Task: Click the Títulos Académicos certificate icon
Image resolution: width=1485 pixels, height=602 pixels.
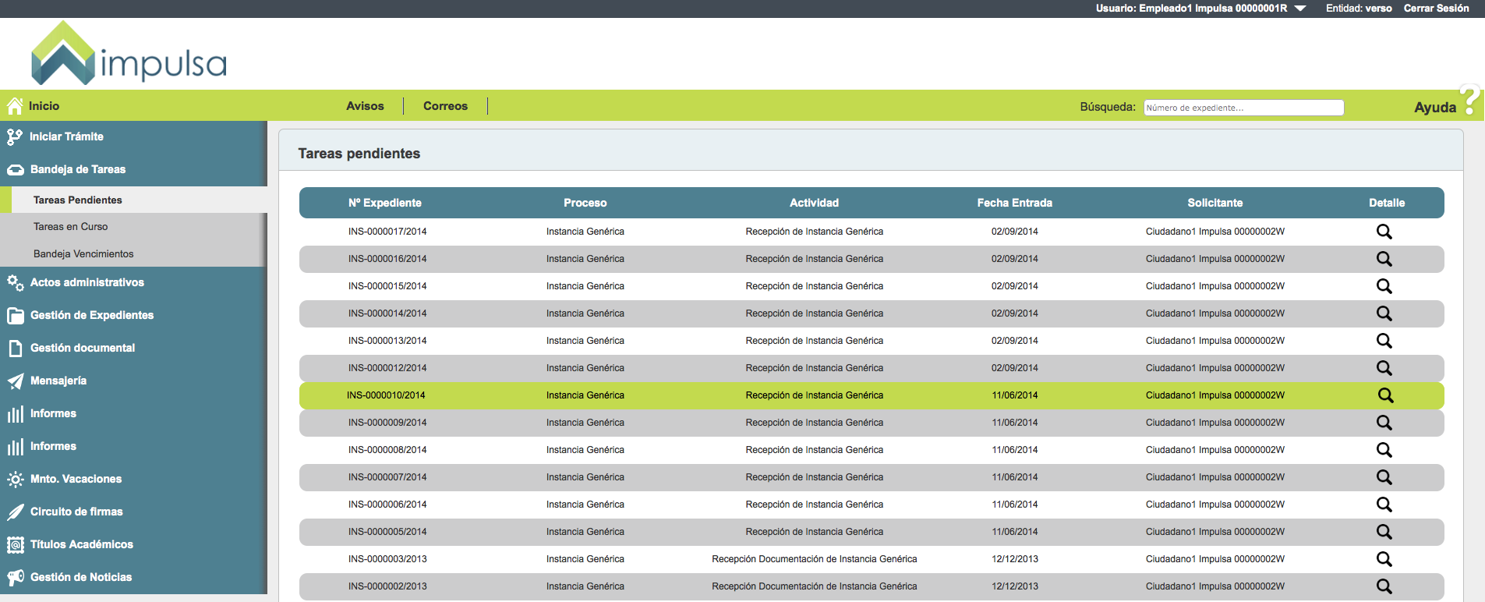Action: tap(15, 545)
